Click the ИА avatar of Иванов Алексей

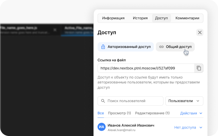click(101, 127)
